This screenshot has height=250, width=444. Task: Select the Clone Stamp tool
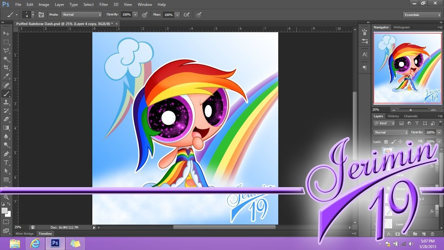(x=6, y=102)
